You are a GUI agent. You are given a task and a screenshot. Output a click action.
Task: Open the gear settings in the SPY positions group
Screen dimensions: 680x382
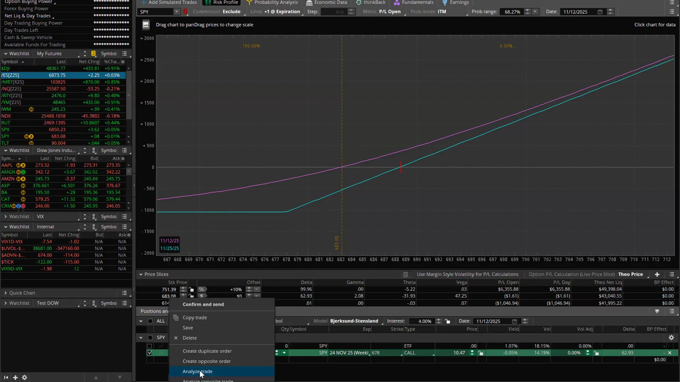(671, 337)
